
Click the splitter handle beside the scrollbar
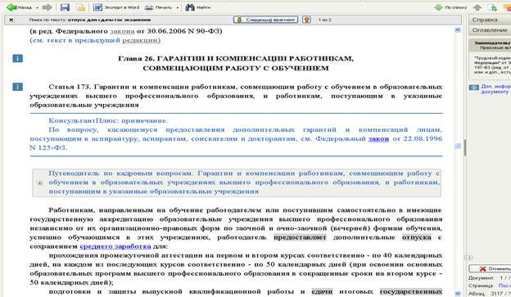point(465,147)
